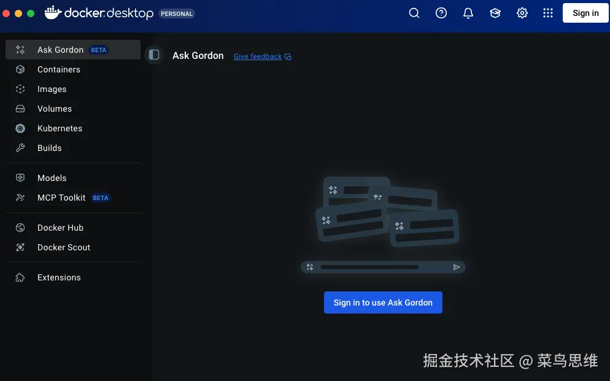
Task: Open the Builds wrench section
Action: click(49, 148)
